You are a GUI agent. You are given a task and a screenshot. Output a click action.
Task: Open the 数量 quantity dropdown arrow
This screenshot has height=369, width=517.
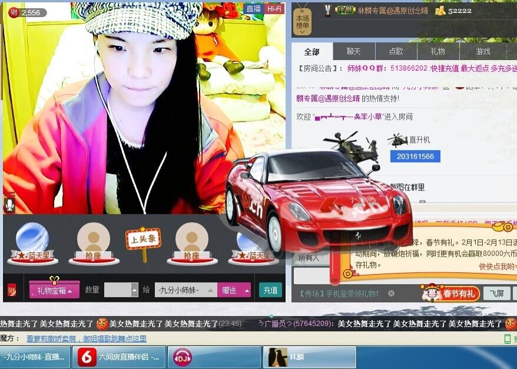[134, 291]
